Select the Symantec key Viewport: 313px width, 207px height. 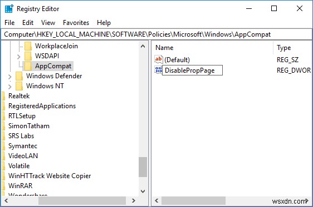[23, 146]
